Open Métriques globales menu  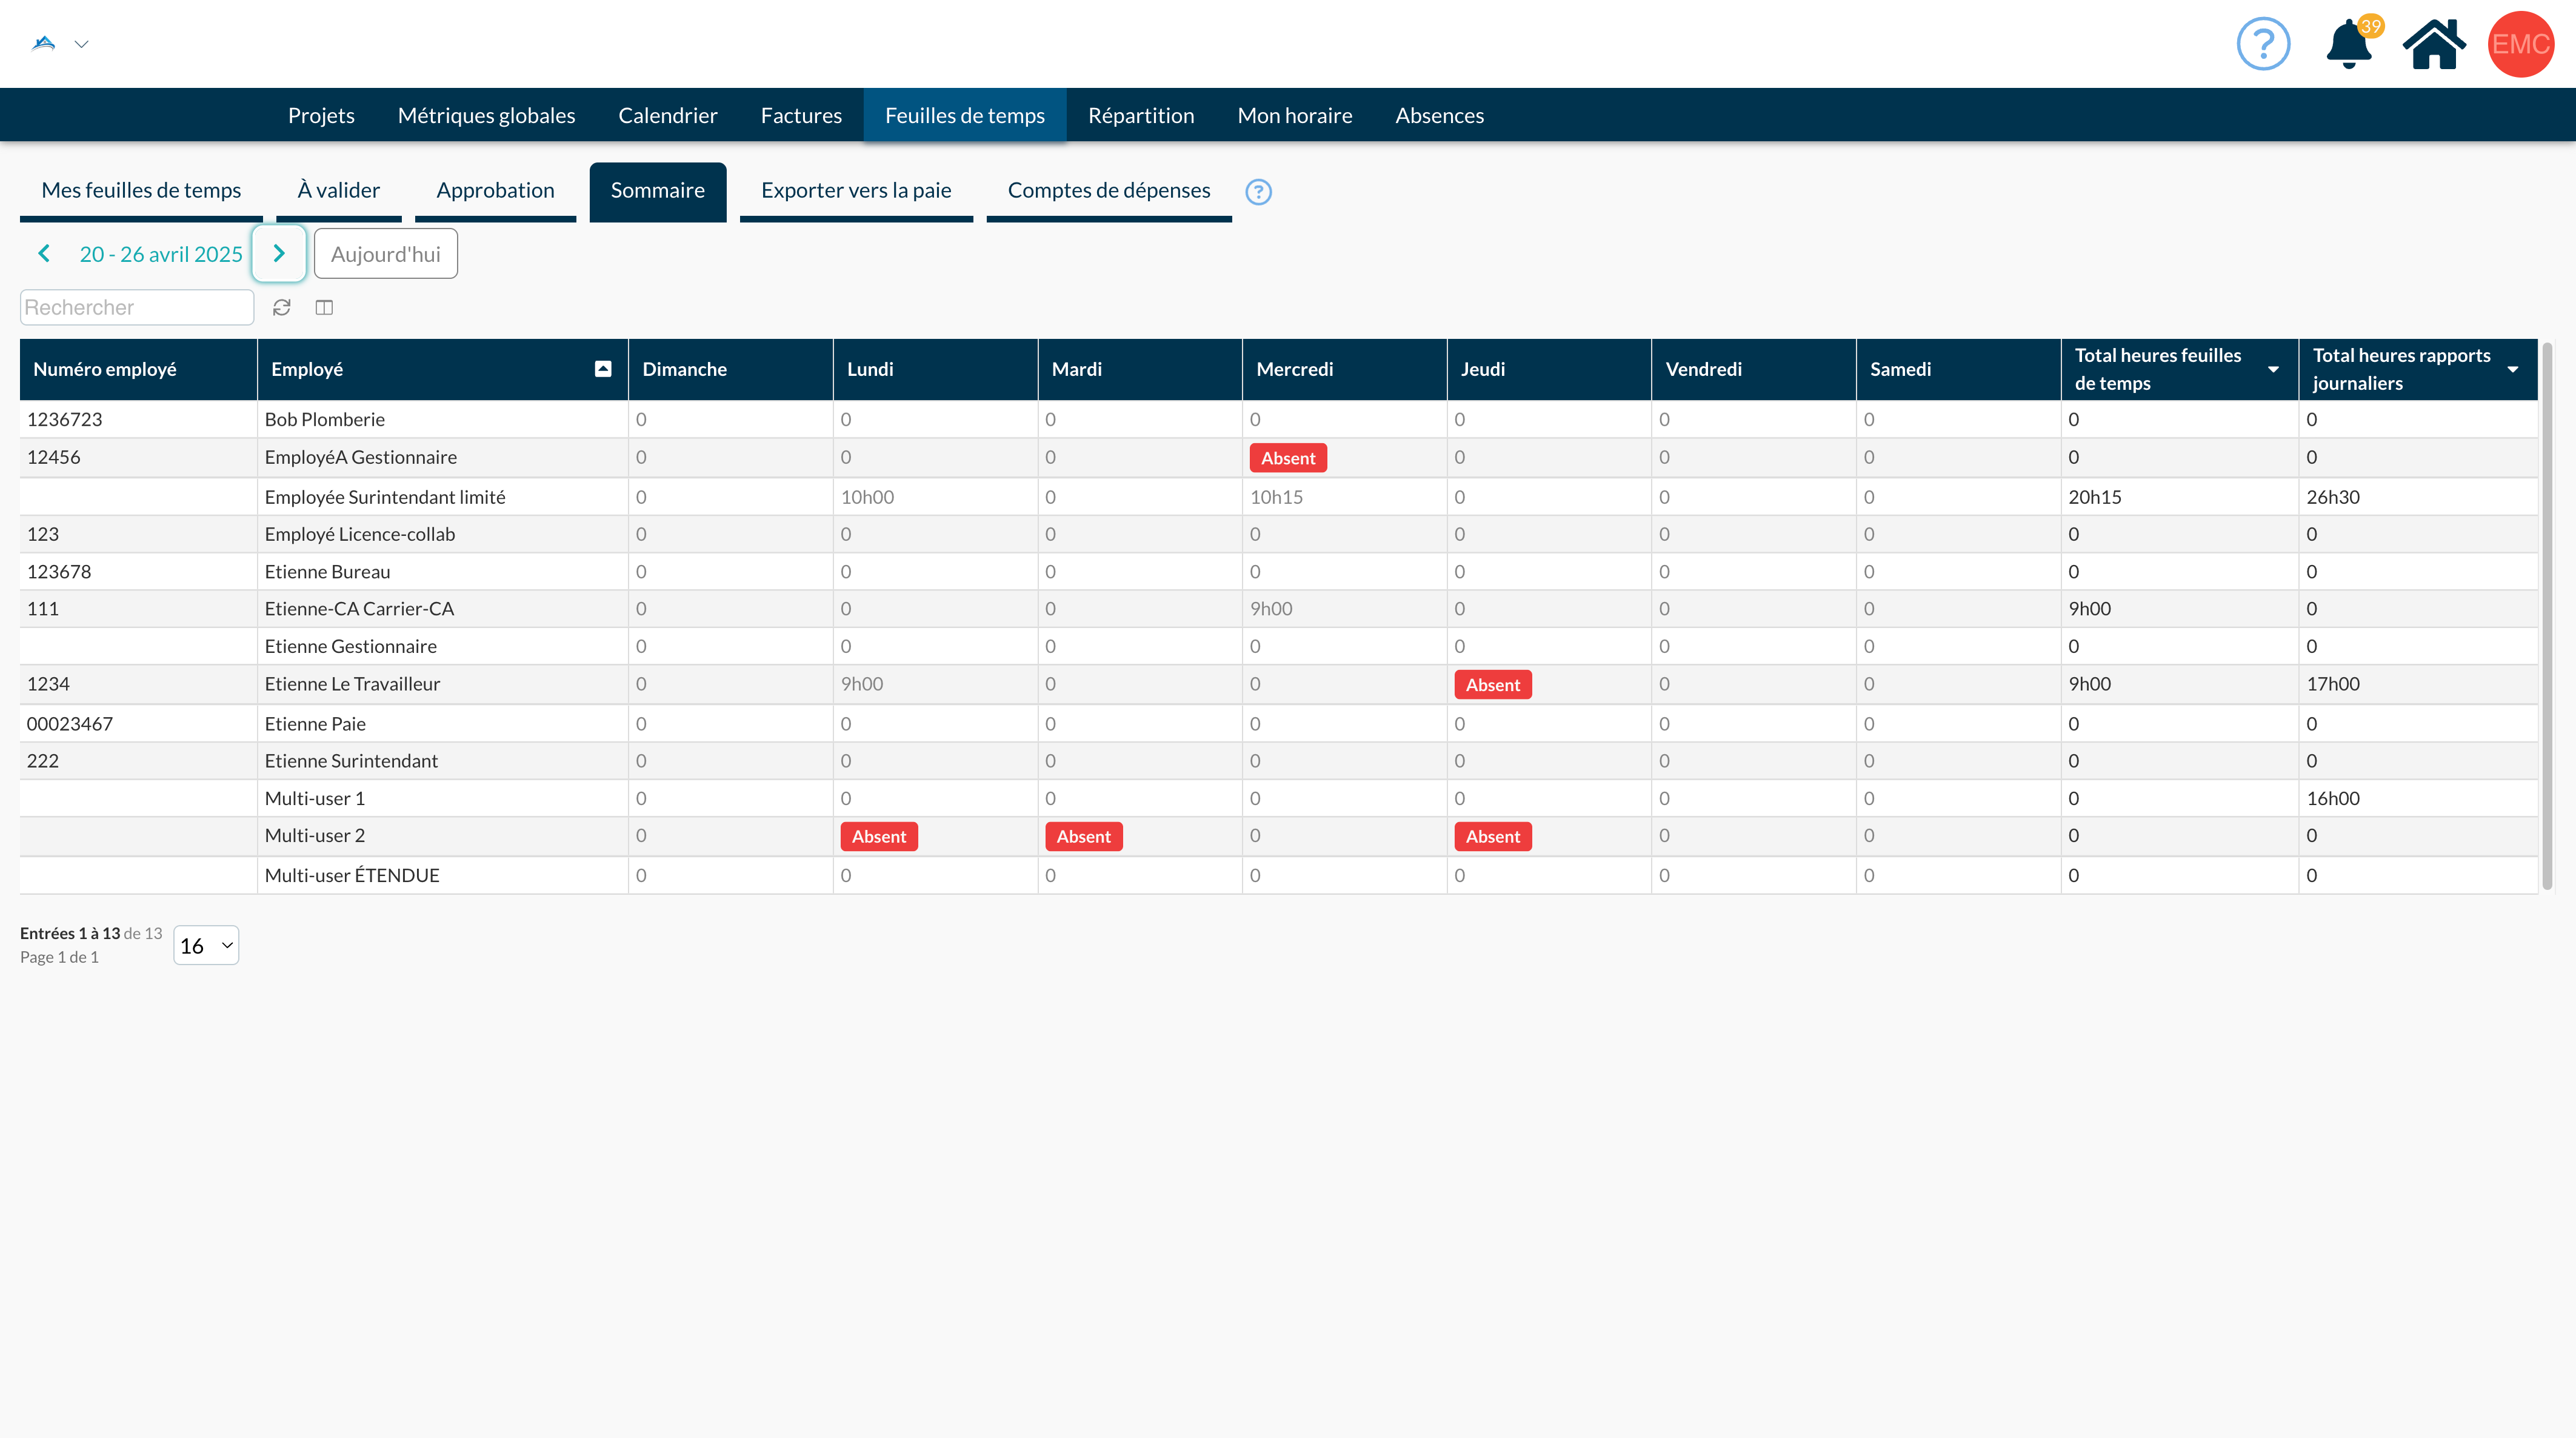486,116
